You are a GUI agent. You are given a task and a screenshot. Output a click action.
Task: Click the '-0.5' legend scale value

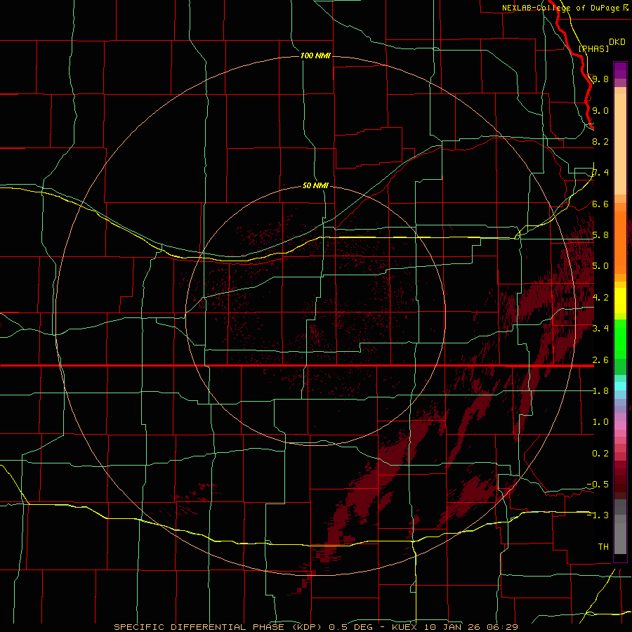coord(598,484)
